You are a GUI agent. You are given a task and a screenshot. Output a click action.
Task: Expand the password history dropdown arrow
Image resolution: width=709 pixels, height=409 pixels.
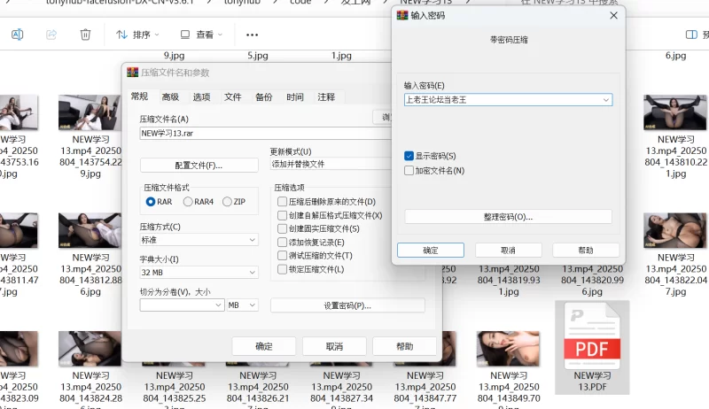(606, 100)
